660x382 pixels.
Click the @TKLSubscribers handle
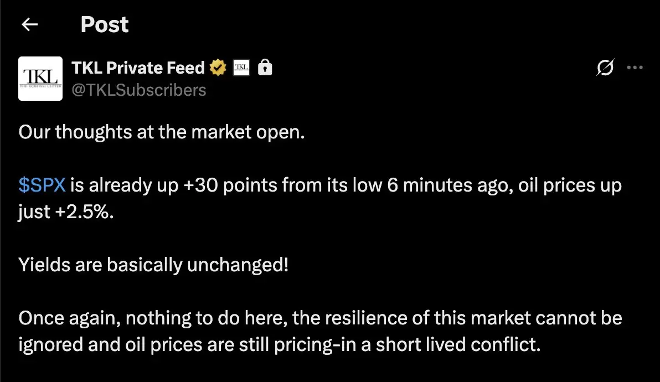(x=139, y=90)
